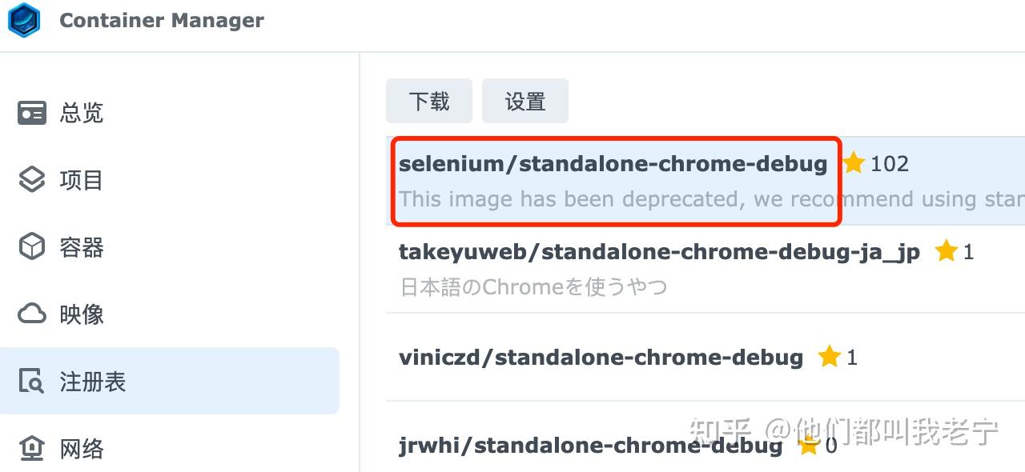
Task: Select viniczd/standalone-chrome-debug row
Action: pos(705,357)
